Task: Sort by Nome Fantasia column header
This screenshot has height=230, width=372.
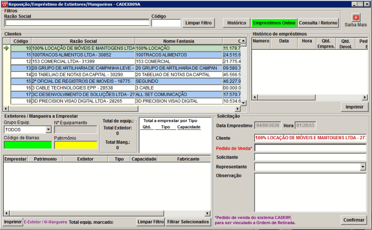Action: 179,41
